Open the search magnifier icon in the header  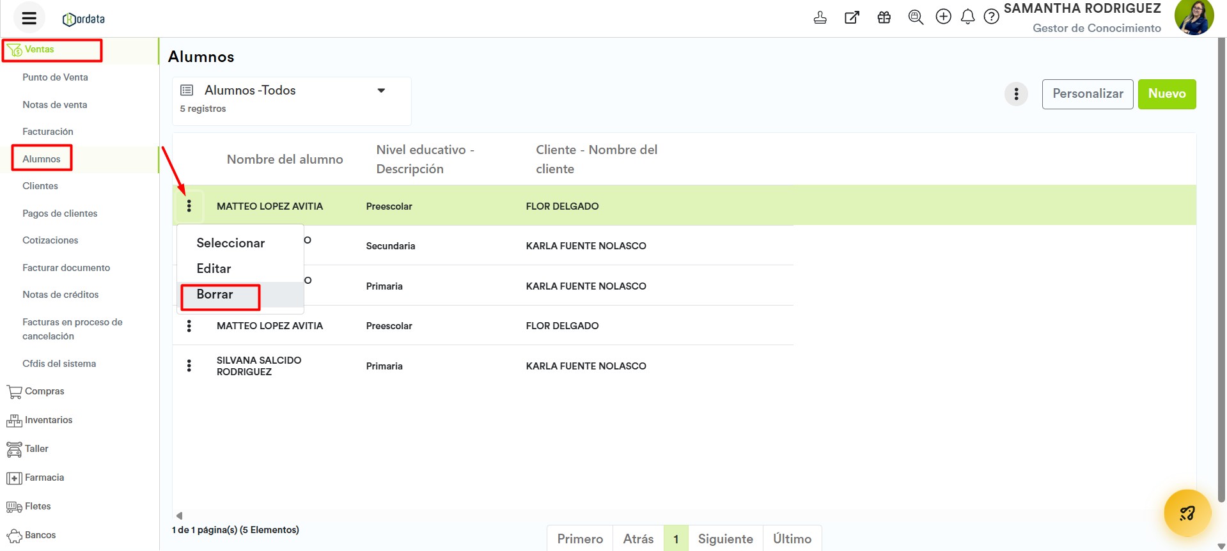916,17
